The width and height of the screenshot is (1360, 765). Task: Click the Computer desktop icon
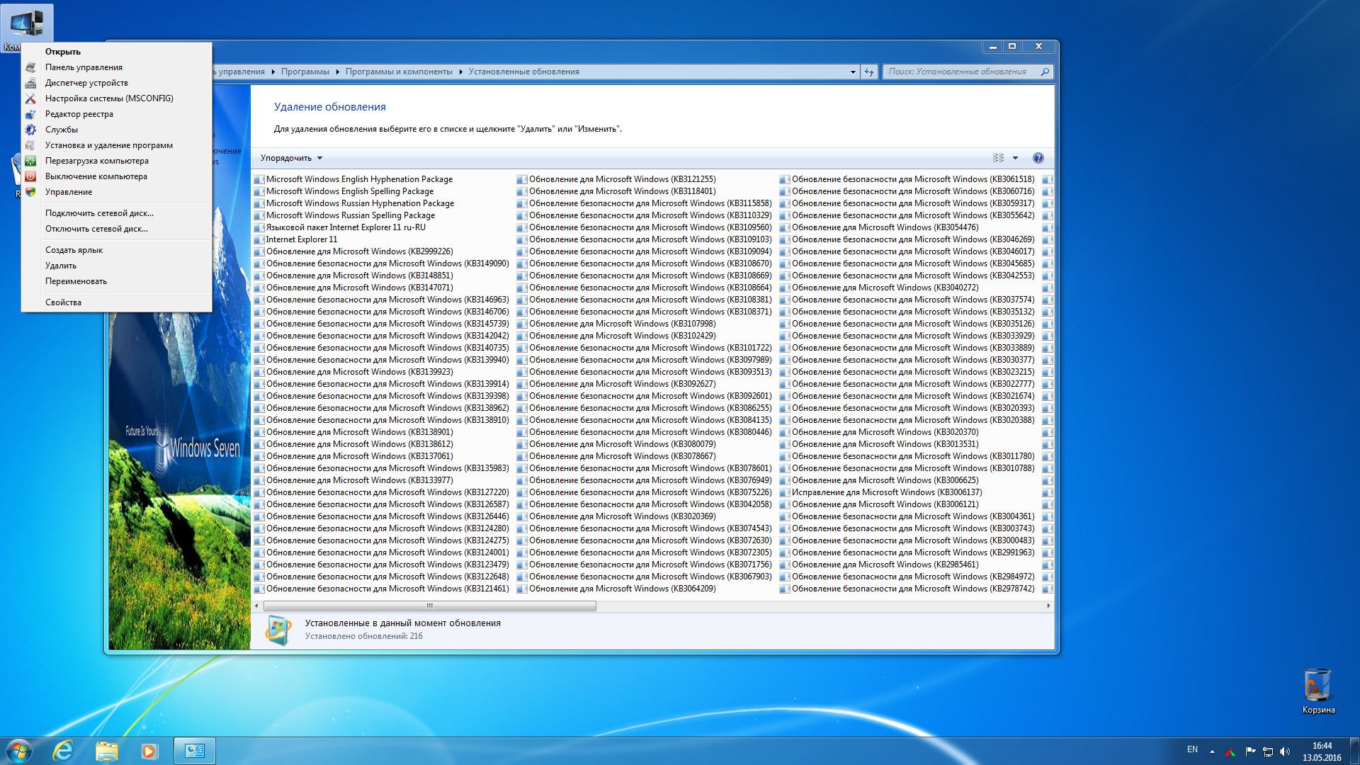click(x=26, y=27)
